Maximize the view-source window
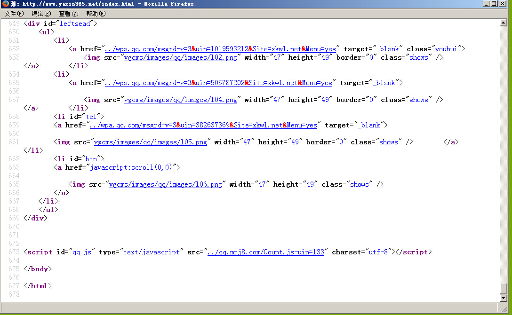 494,4
